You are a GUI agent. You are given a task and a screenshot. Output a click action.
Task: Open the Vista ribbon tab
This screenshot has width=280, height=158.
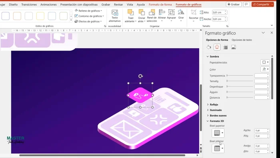click(x=130, y=4)
